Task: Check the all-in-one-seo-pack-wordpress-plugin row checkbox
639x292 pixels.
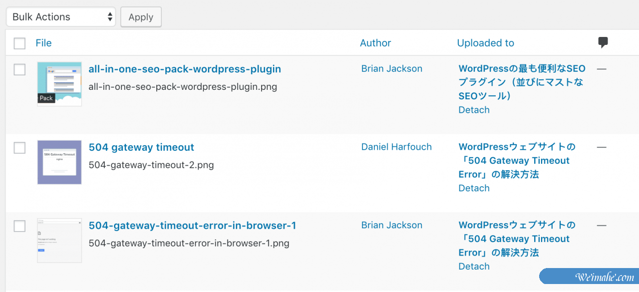Action: pos(19,69)
